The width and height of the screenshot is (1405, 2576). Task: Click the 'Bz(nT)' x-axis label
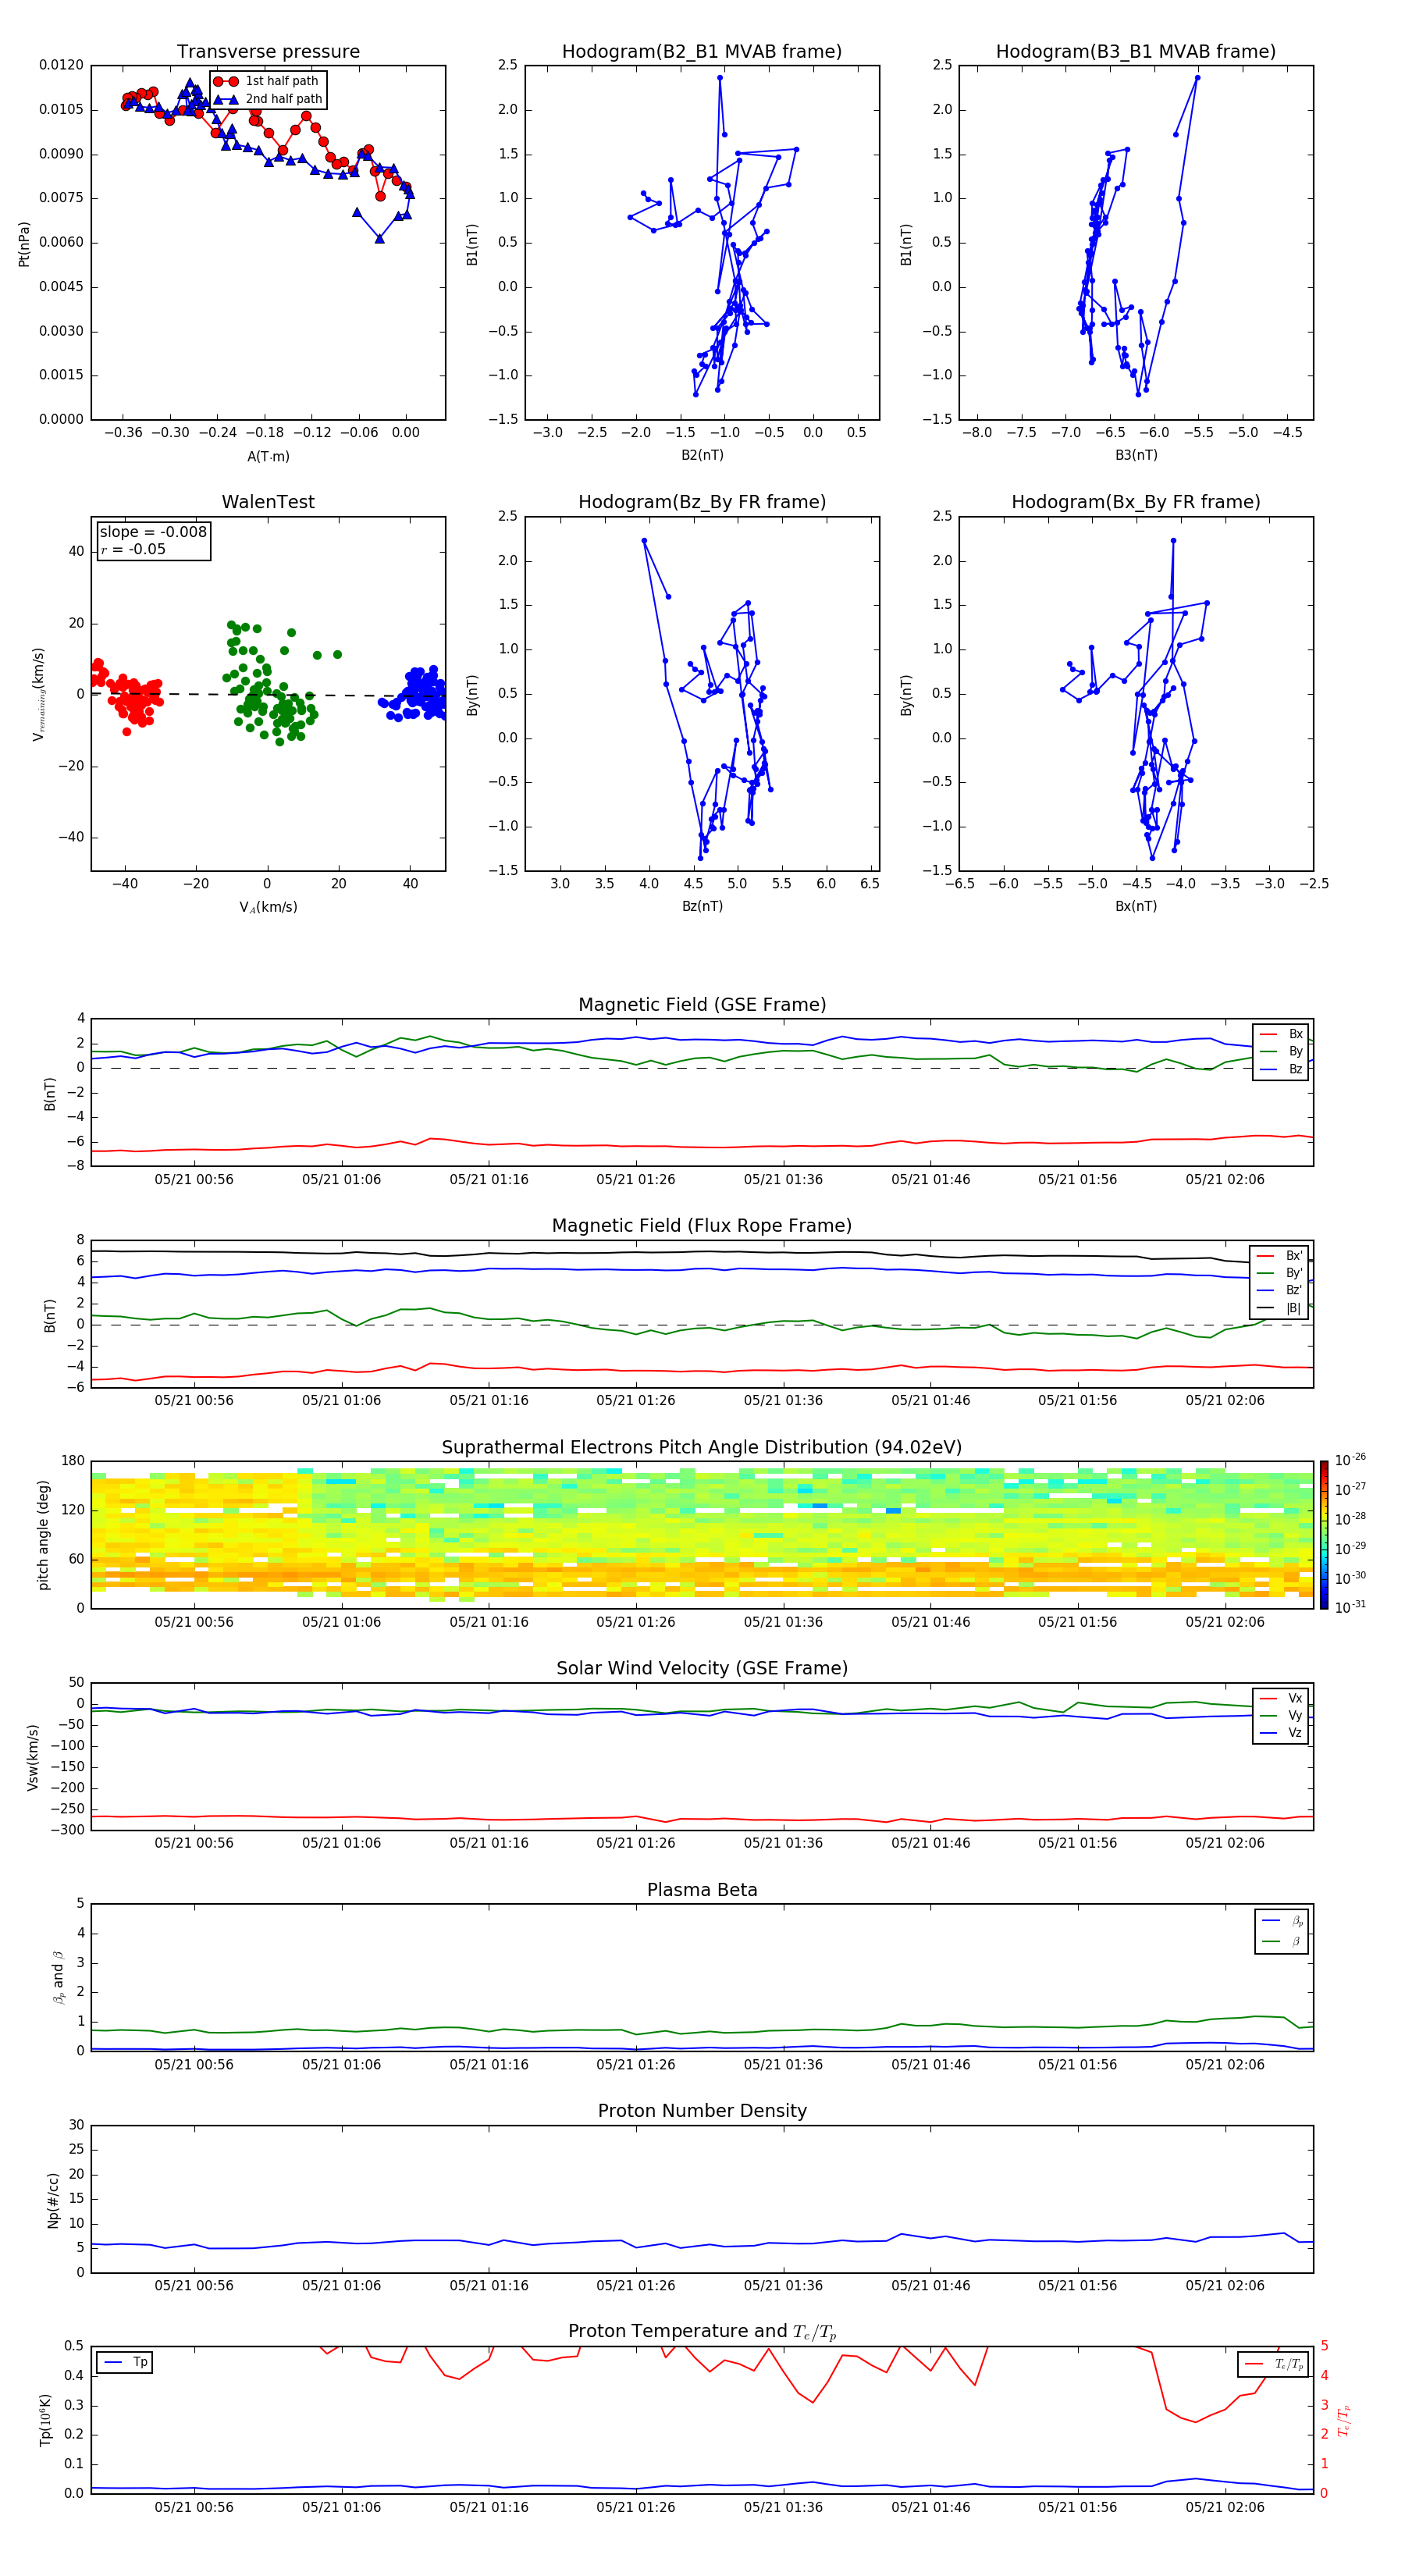[702, 906]
